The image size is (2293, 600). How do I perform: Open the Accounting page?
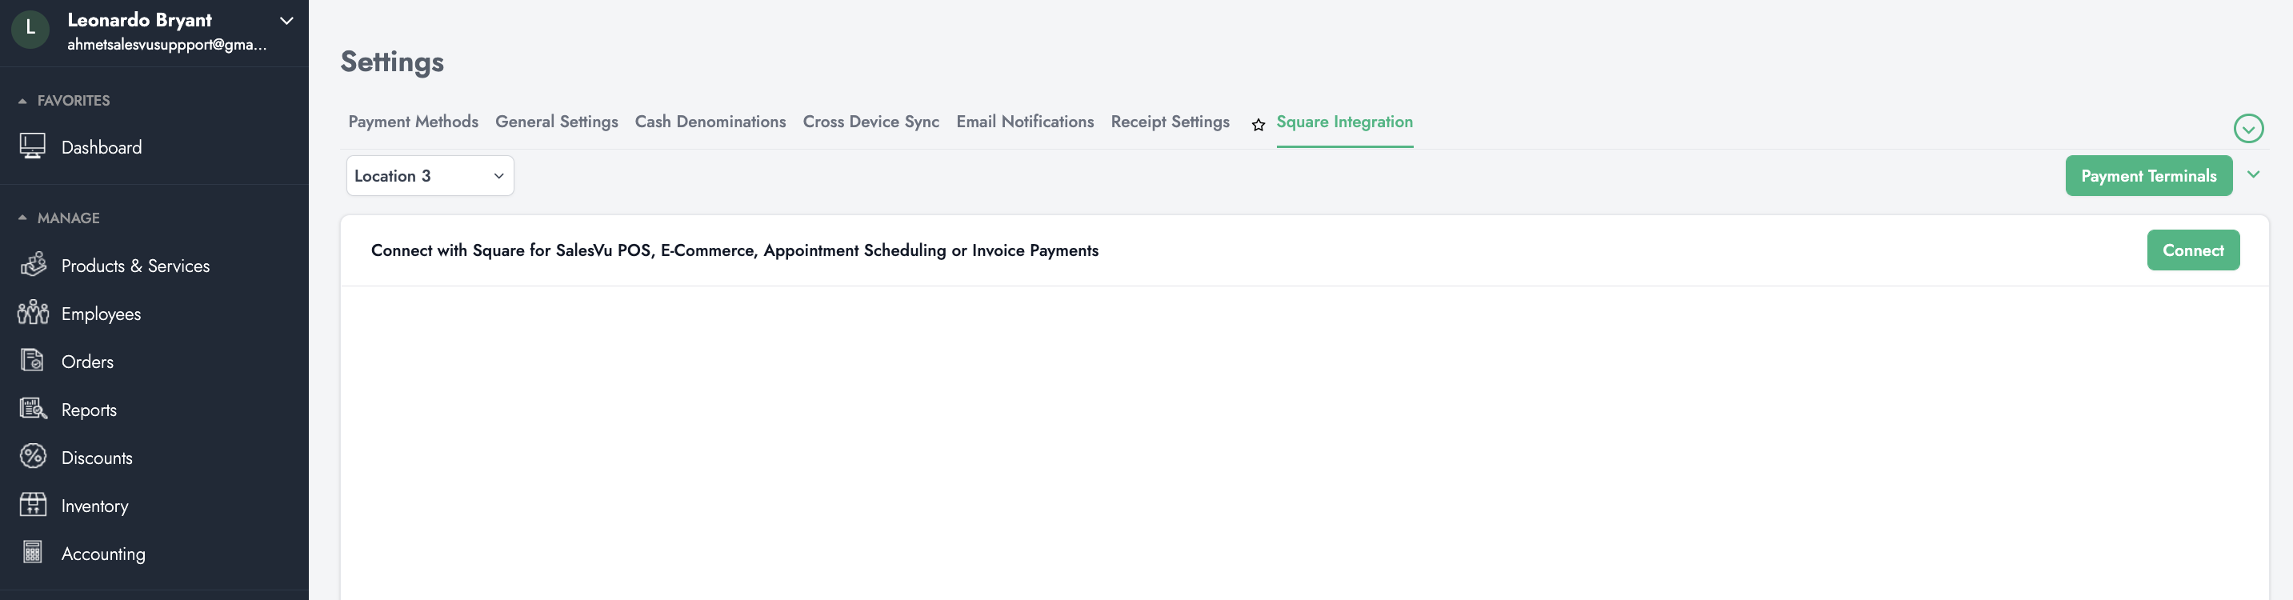click(x=103, y=554)
